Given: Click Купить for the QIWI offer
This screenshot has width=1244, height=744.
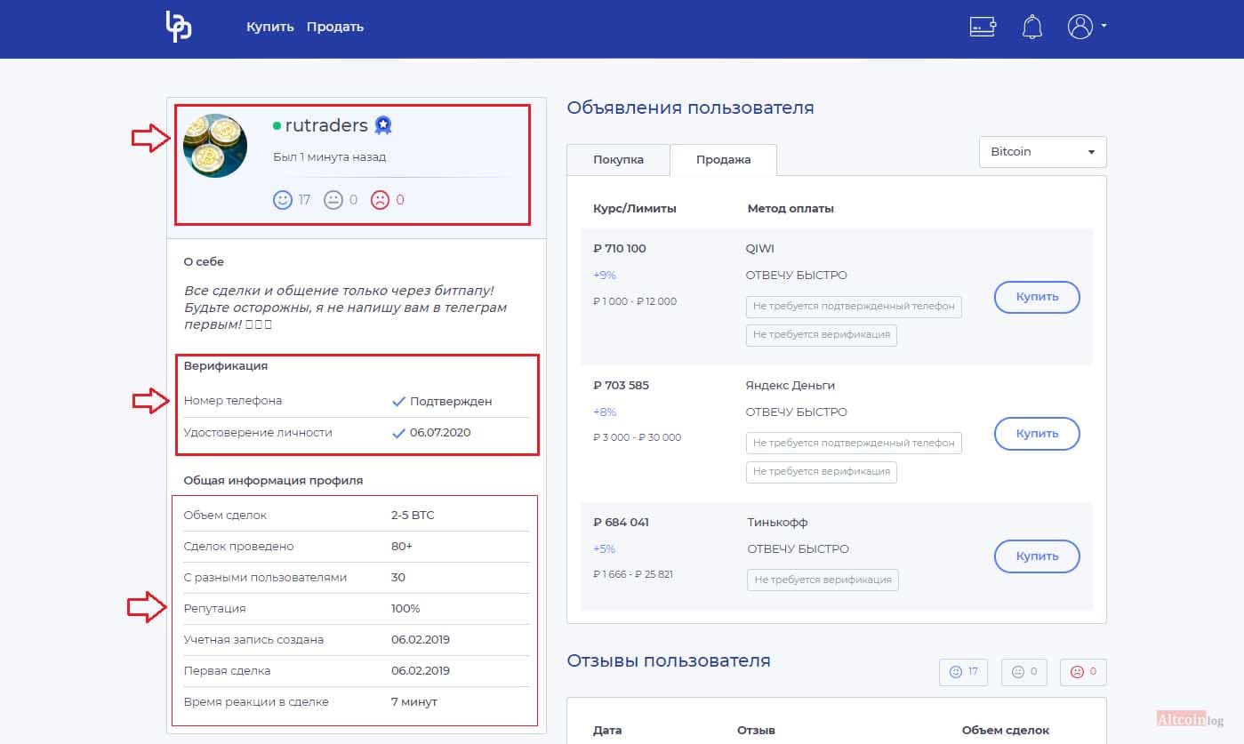Looking at the screenshot, I should (x=1037, y=297).
